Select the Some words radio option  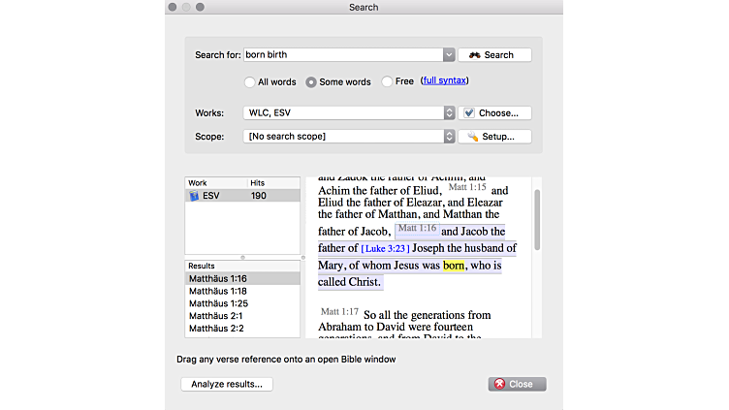[311, 82]
